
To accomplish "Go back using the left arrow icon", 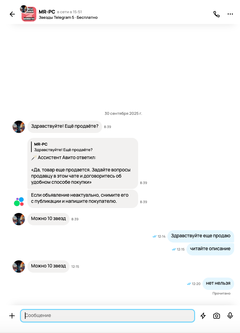I will coord(12,14).
